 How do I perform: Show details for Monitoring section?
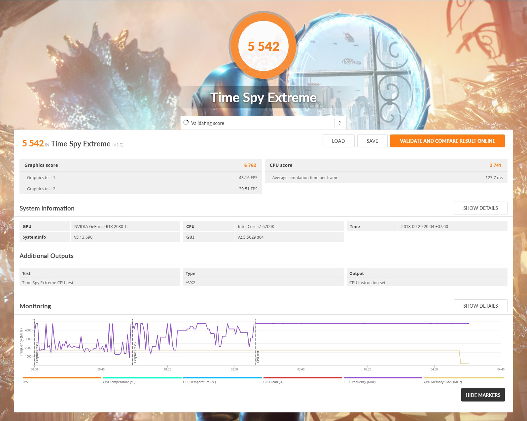tap(480, 306)
